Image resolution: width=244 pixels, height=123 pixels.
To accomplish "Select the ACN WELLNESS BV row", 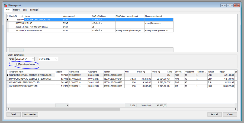I will click(43, 30).
